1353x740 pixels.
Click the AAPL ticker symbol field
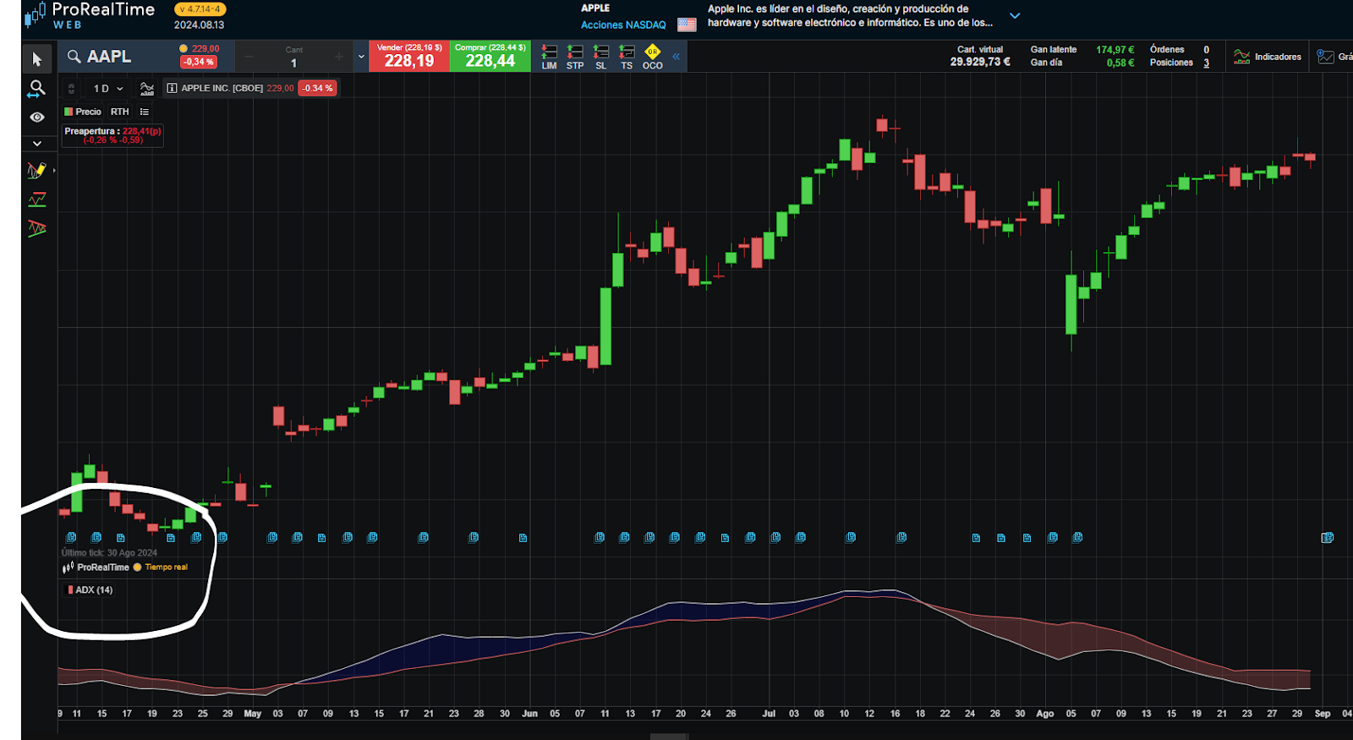tap(109, 57)
